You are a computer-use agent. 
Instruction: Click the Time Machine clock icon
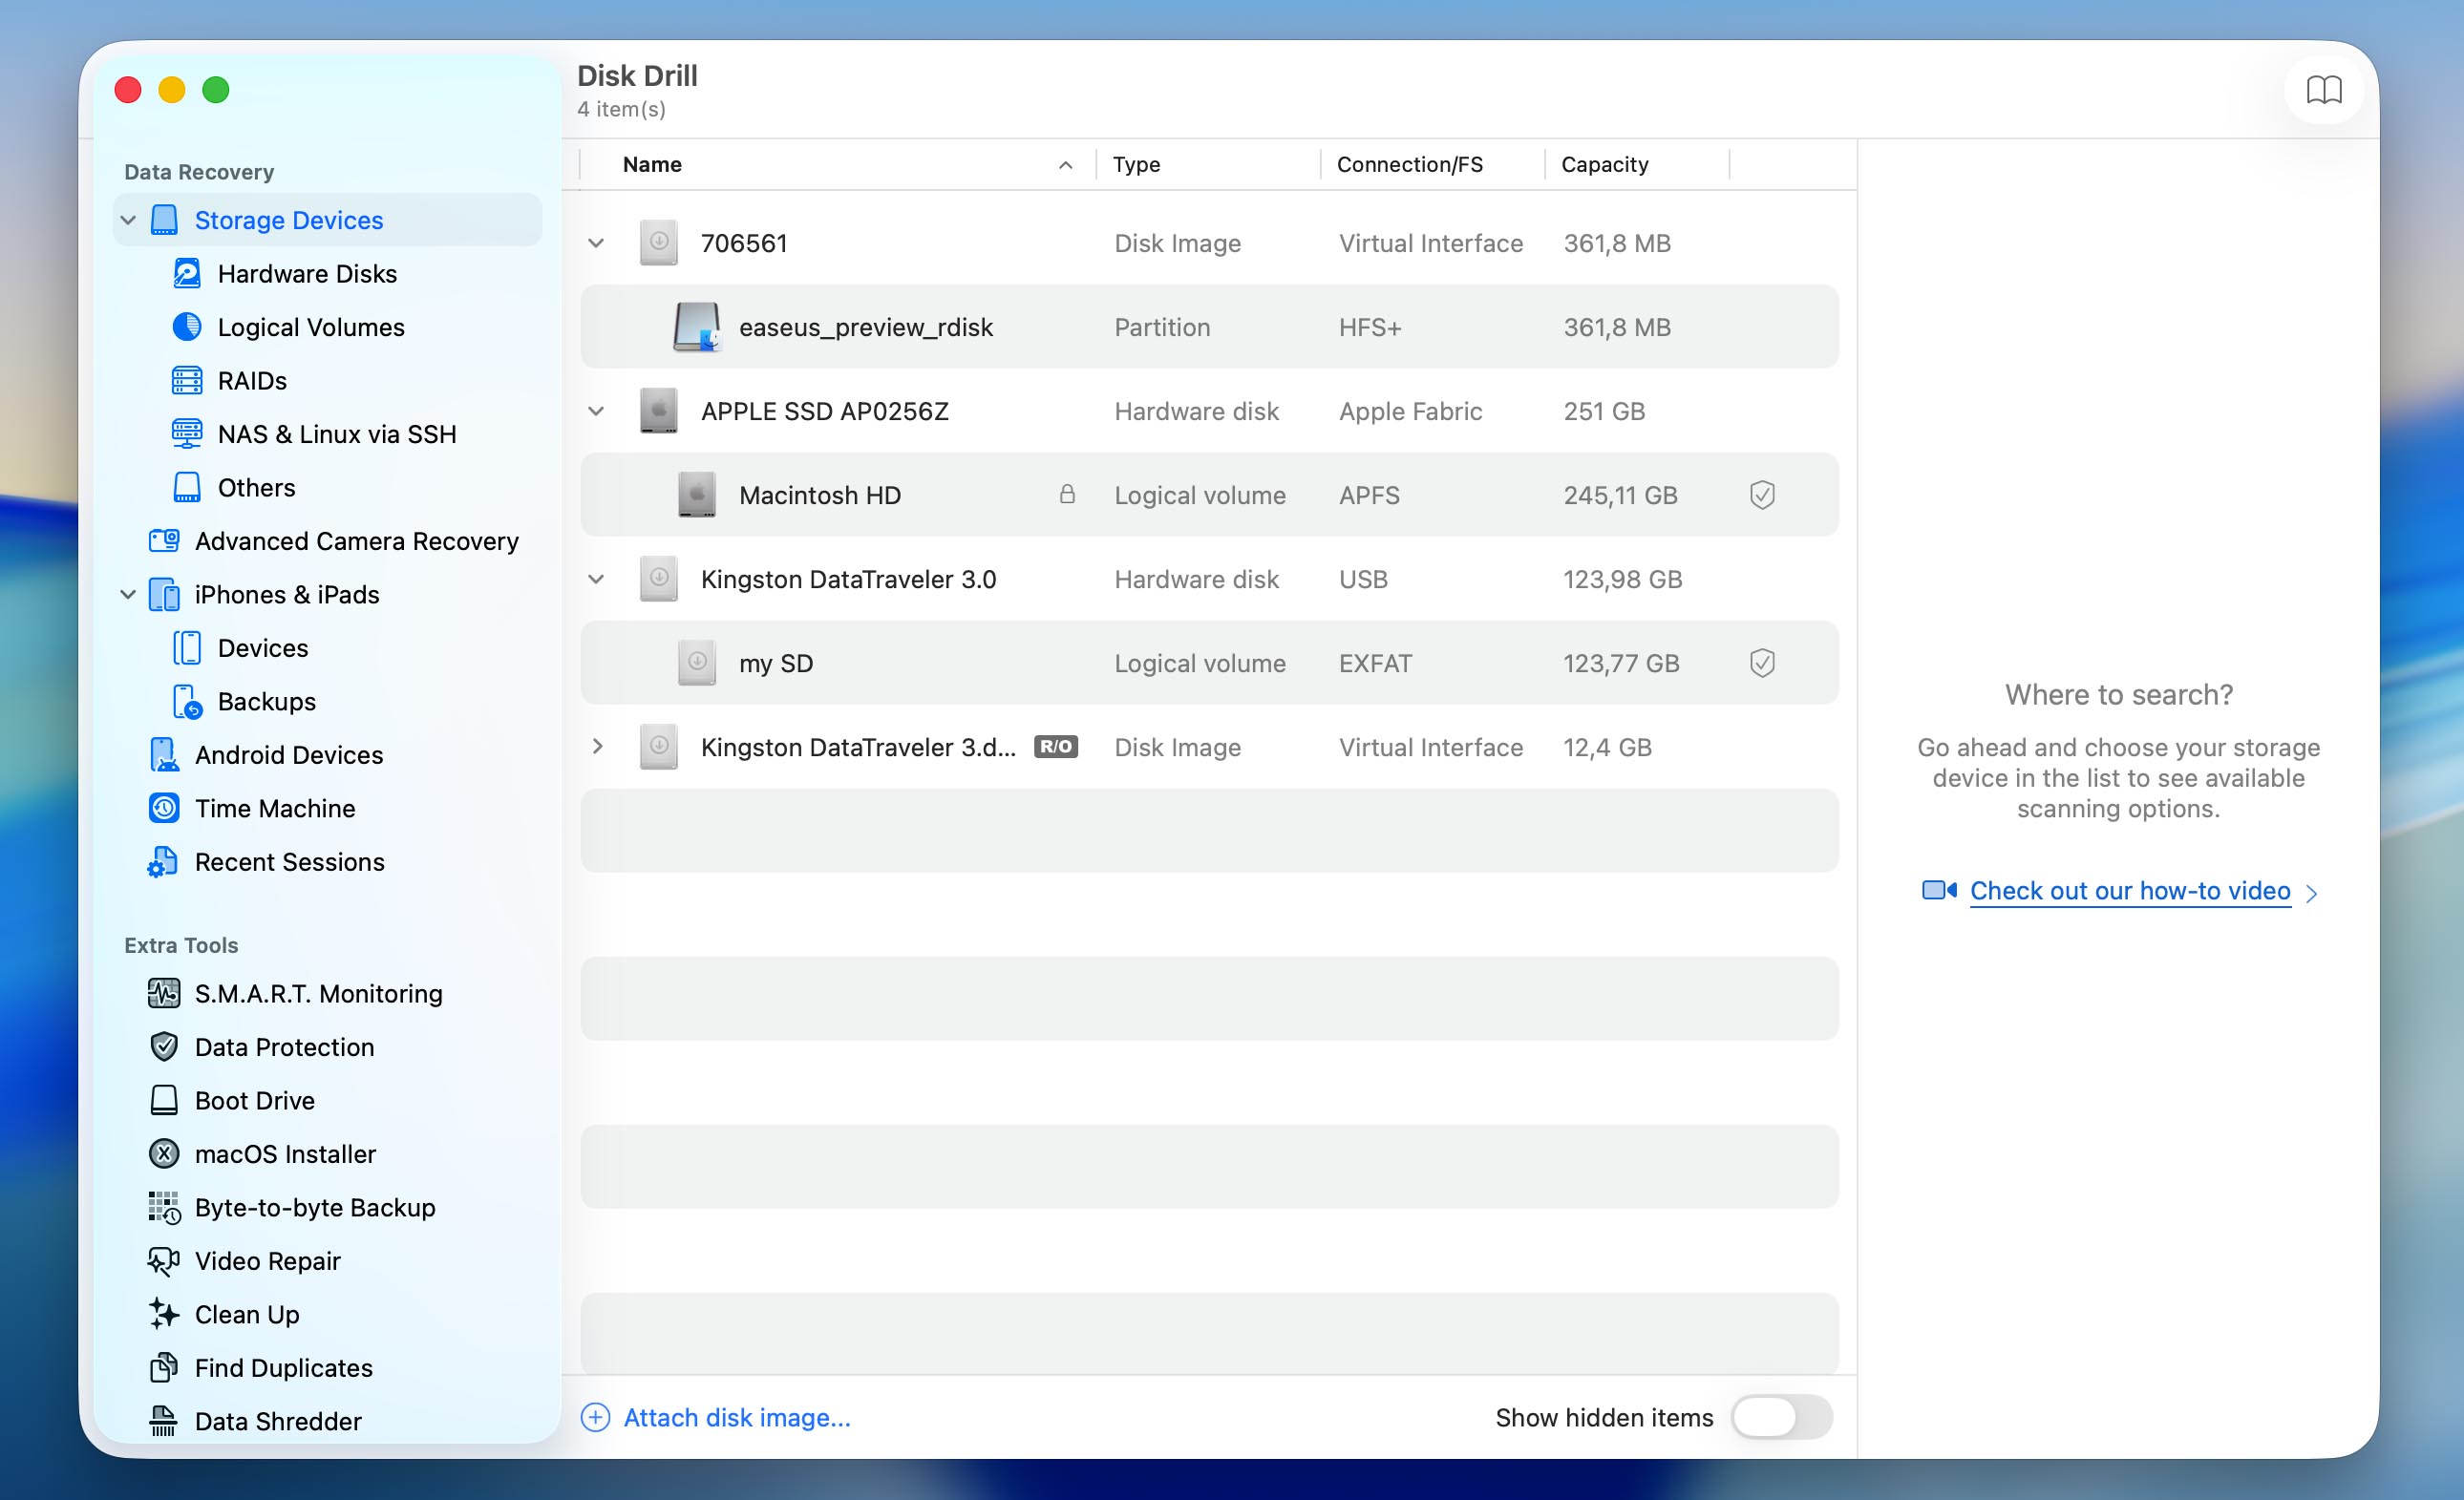click(x=164, y=808)
